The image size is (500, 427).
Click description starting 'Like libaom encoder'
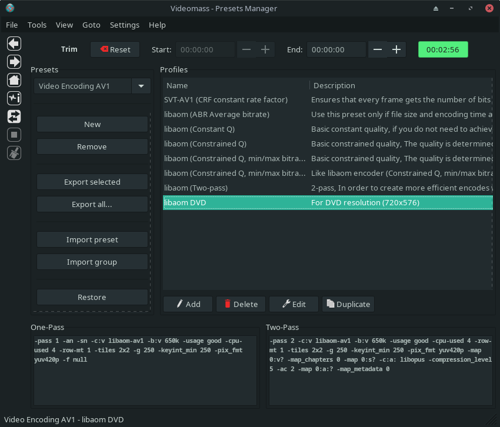(402, 173)
